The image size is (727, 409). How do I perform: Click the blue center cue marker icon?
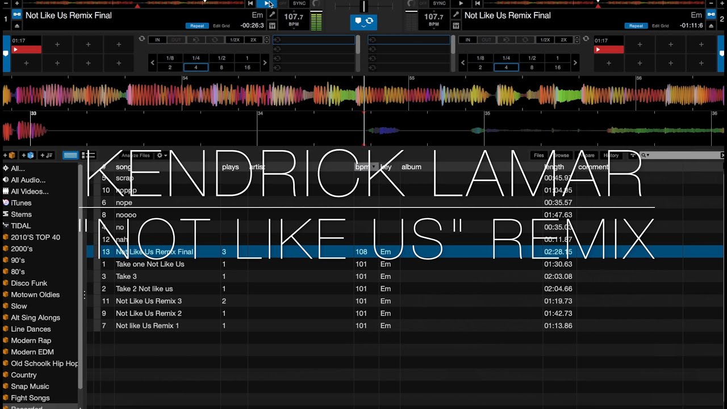pyautogui.click(x=358, y=21)
